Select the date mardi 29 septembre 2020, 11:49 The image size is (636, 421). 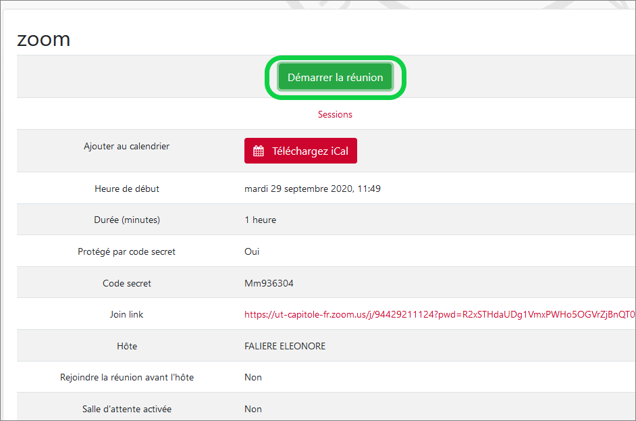313,189
